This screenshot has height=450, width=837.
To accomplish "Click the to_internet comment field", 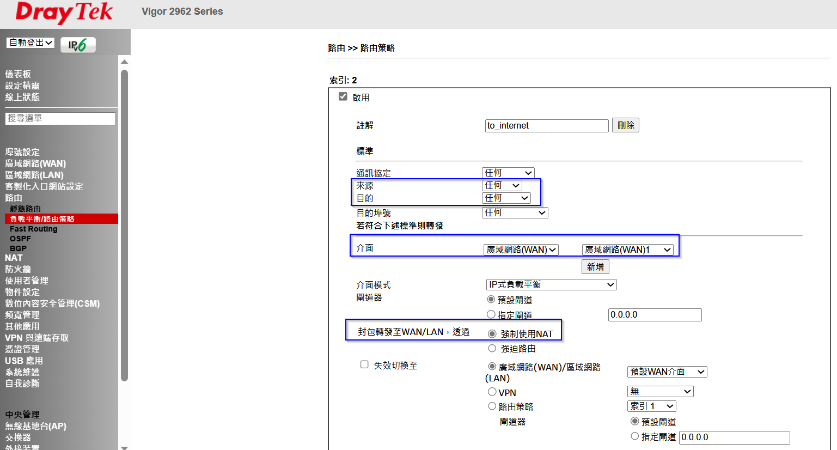I will [x=546, y=125].
